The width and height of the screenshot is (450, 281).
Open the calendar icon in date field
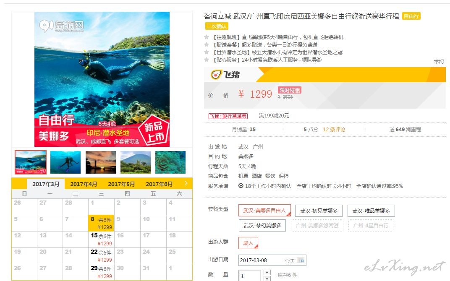[x=301, y=260]
